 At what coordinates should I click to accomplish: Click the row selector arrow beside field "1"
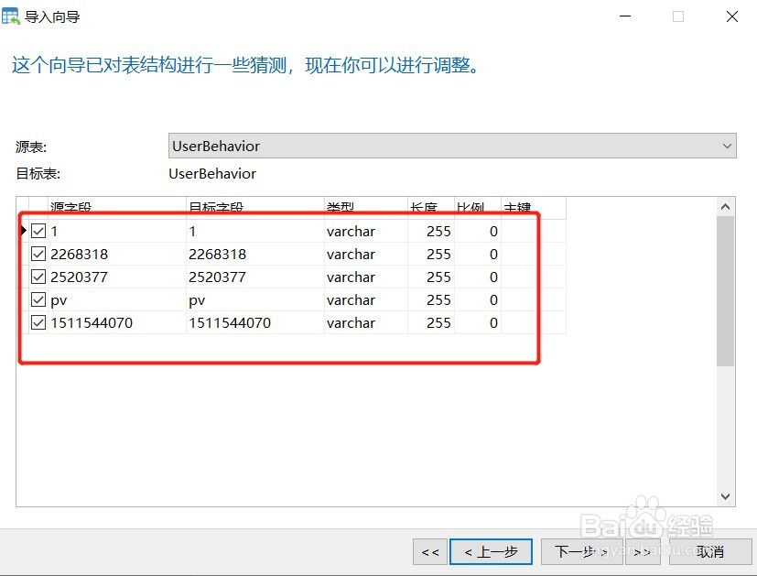click(22, 231)
